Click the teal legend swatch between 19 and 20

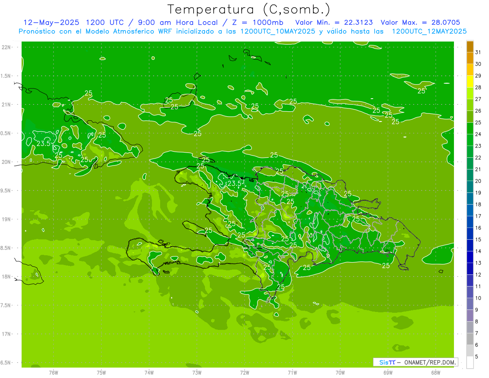(x=470, y=187)
